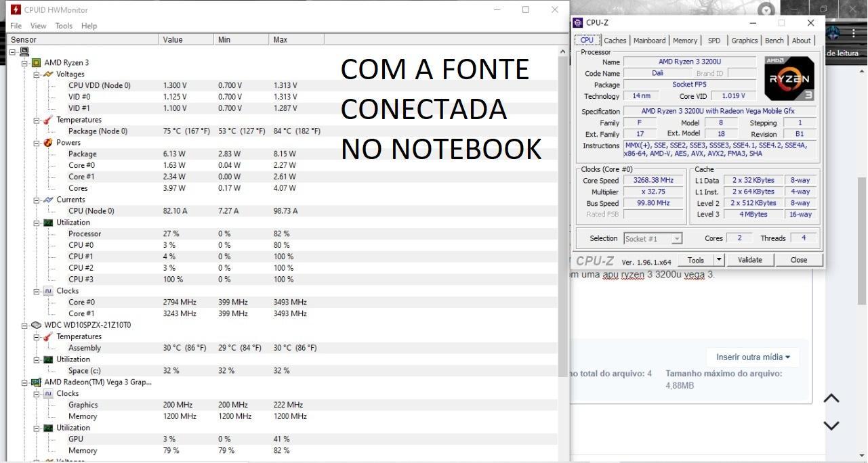Switch to the Mainboard tab in CPU-Z
Image resolution: width=868 pixels, height=463 pixels.
(649, 41)
